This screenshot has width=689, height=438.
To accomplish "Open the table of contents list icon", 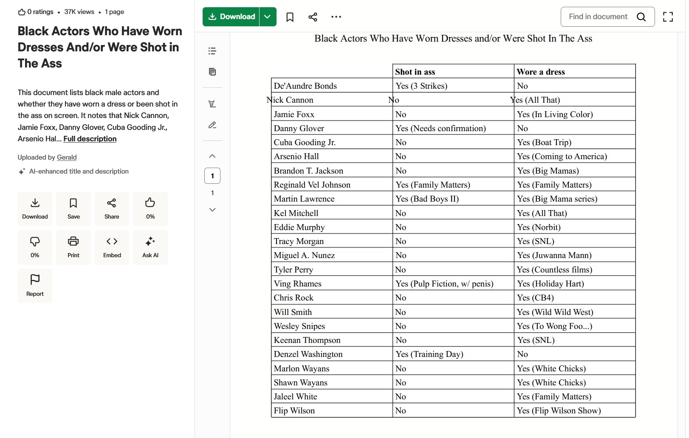I will (x=212, y=51).
